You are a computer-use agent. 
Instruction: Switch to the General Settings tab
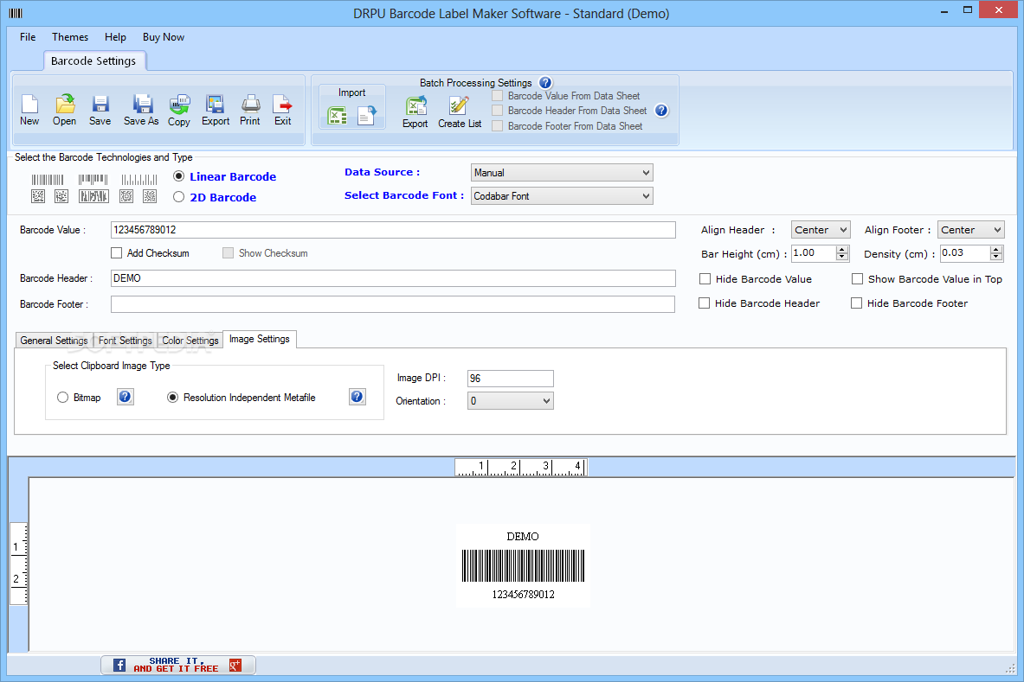(x=54, y=341)
